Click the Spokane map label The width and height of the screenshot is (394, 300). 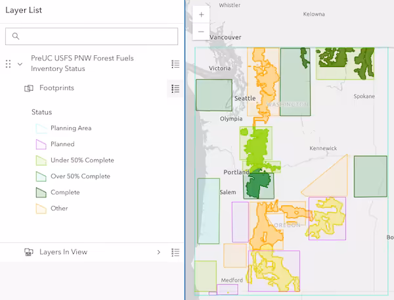click(364, 97)
